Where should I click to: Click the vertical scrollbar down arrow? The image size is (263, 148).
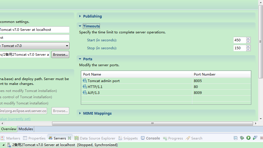261,119
